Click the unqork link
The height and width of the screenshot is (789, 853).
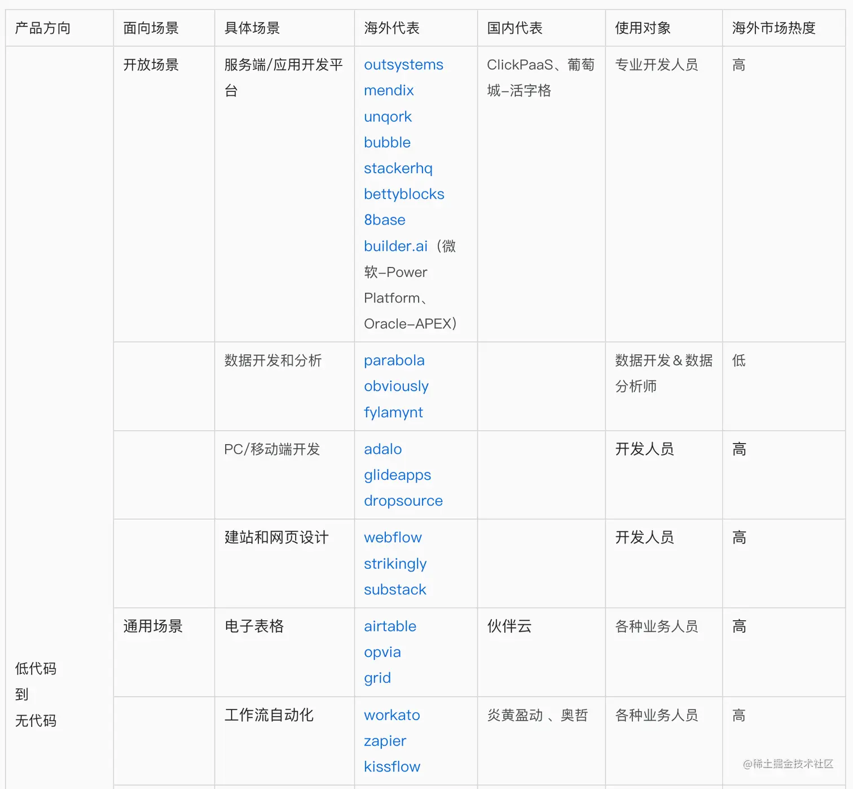pyautogui.click(x=388, y=117)
